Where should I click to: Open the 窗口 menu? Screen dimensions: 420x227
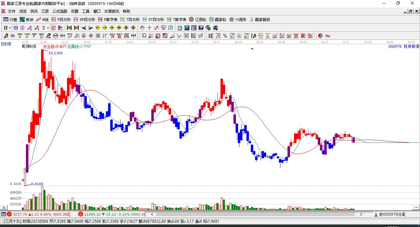point(97,11)
